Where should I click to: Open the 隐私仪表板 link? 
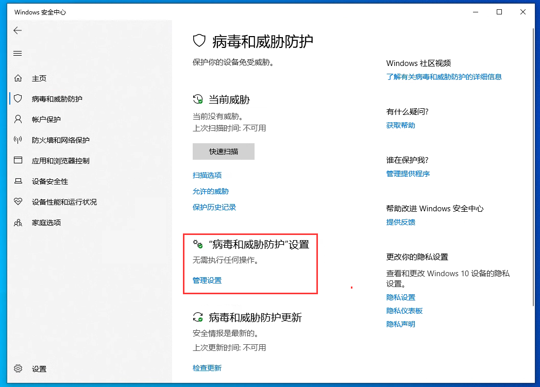(404, 311)
